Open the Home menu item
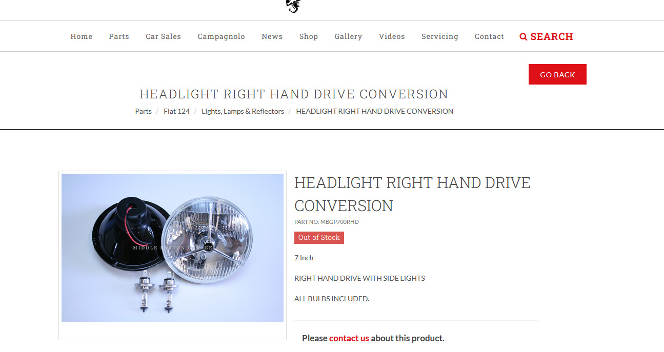The width and height of the screenshot is (664, 352). [82, 36]
